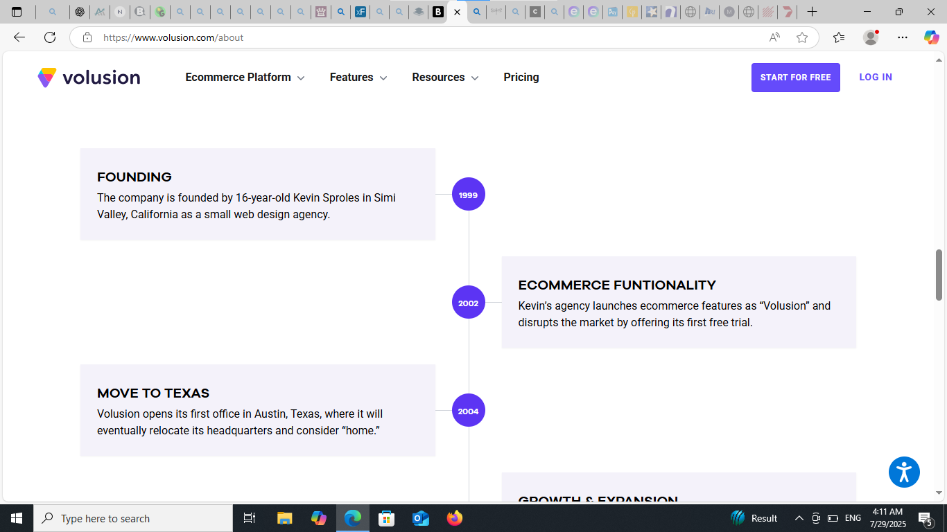This screenshot has width=947, height=532.
Task: Open the notification center icon
Action: (926, 518)
